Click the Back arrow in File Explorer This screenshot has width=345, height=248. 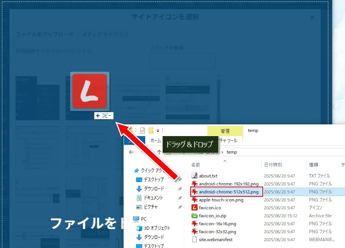(x=131, y=152)
